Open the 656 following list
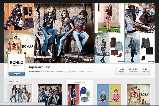The height and width of the screenshot is (106, 159). click(x=145, y=71)
